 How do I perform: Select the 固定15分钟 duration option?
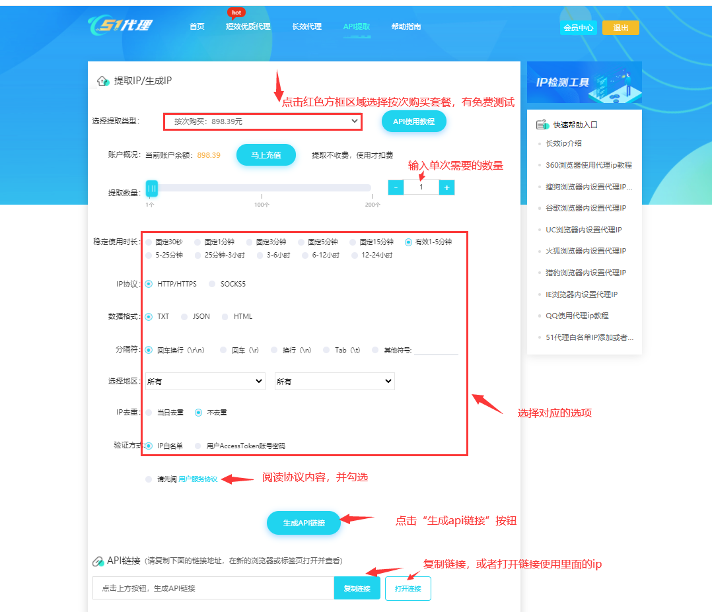(x=353, y=242)
